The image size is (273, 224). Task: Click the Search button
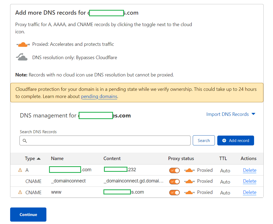tap(204, 140)
